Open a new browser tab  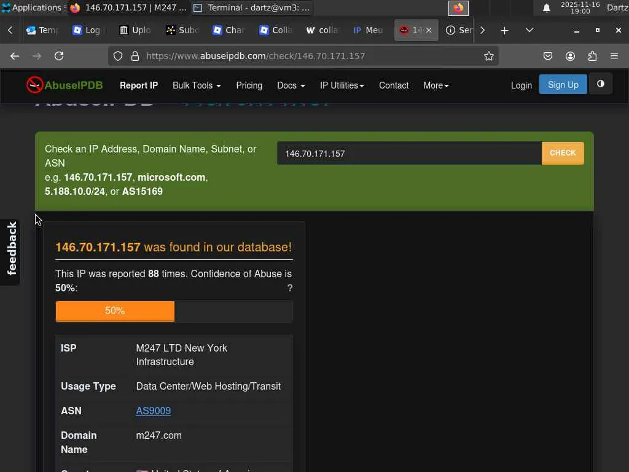click(505, 30)
